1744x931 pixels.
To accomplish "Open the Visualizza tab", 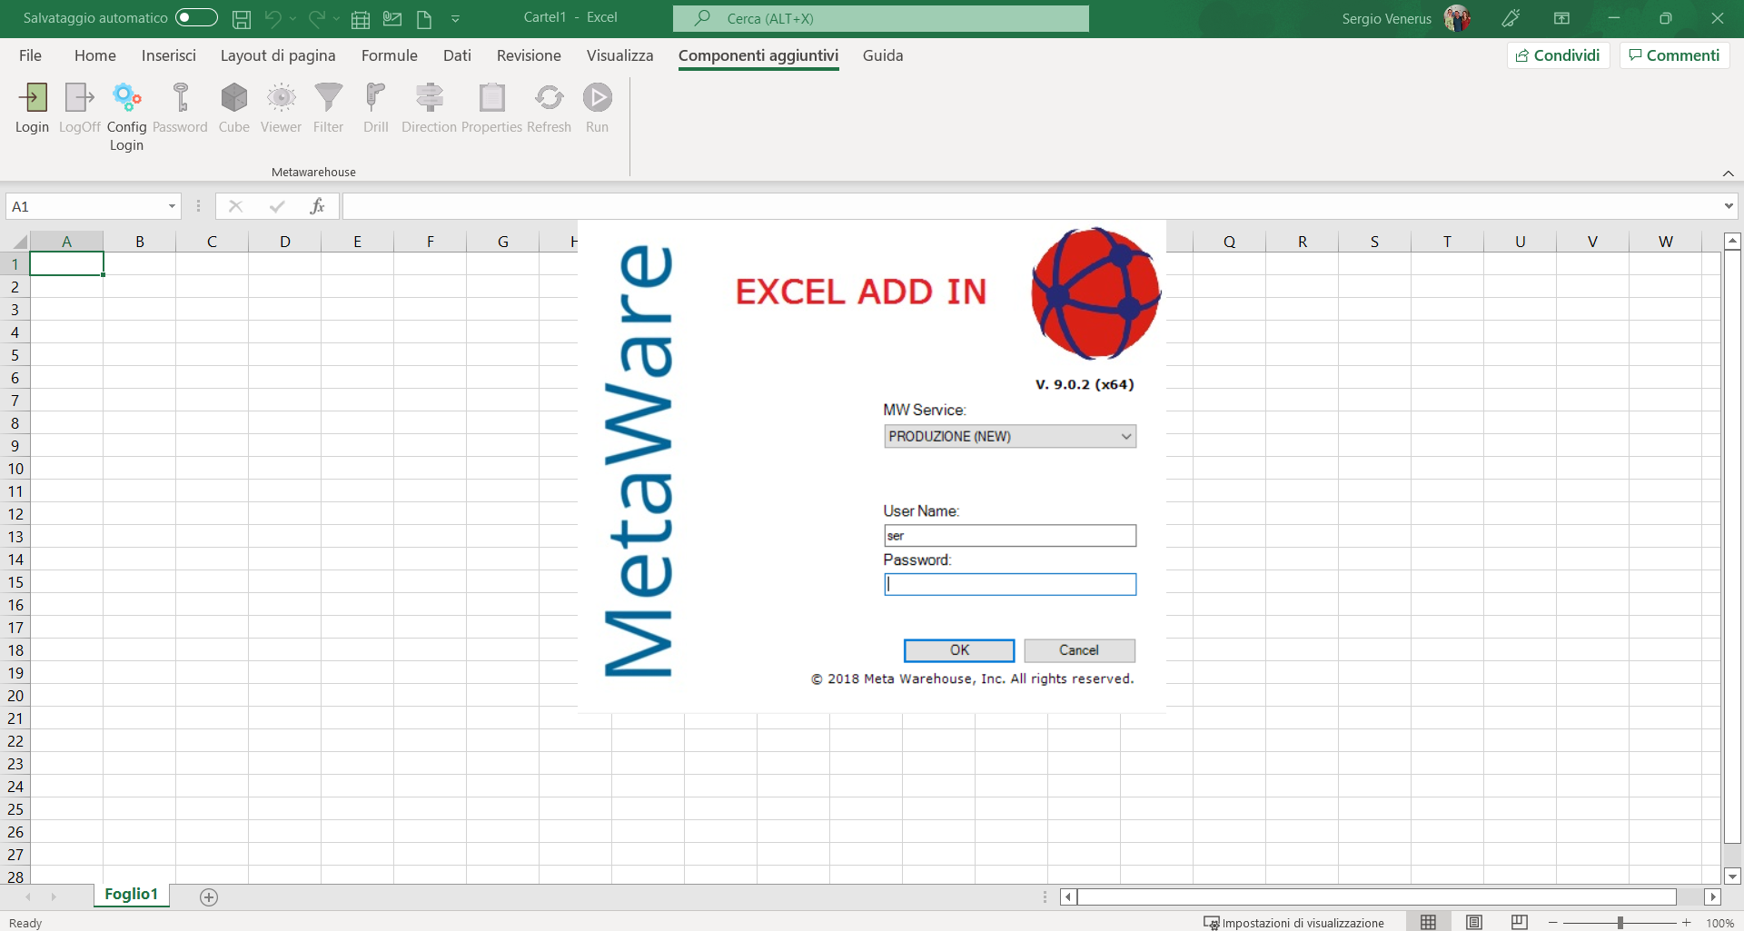I will 619,55.
